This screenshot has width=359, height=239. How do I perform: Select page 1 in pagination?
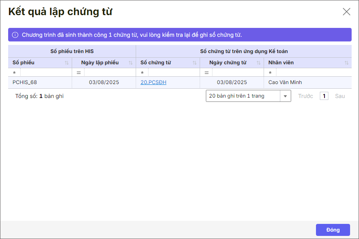point(324,96)
